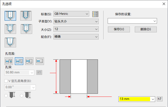The image size is (168, 107).
Task: Expand the 配合 精确 dropdown
Action: tap(76, 37)
